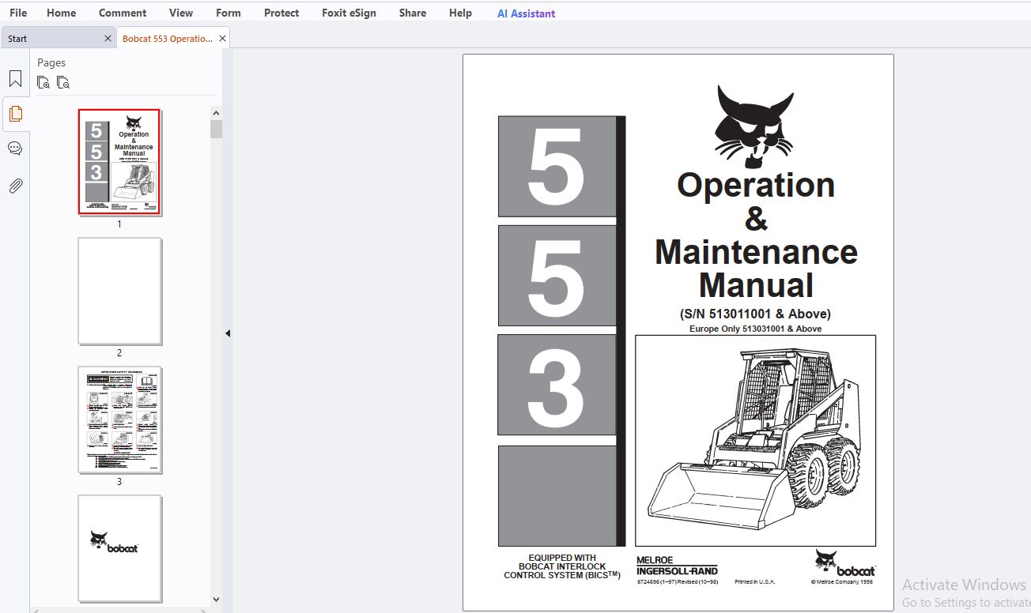Open the Form ribbon tab

pyautogui.click(x=228, y=13)
